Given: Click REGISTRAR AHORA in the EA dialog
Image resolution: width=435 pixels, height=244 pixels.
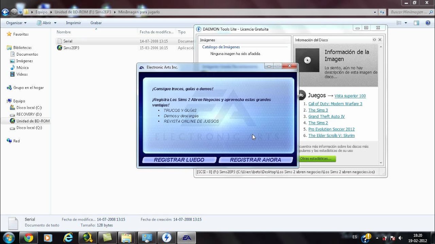Looking at the screenshot, I should (256, 160).
